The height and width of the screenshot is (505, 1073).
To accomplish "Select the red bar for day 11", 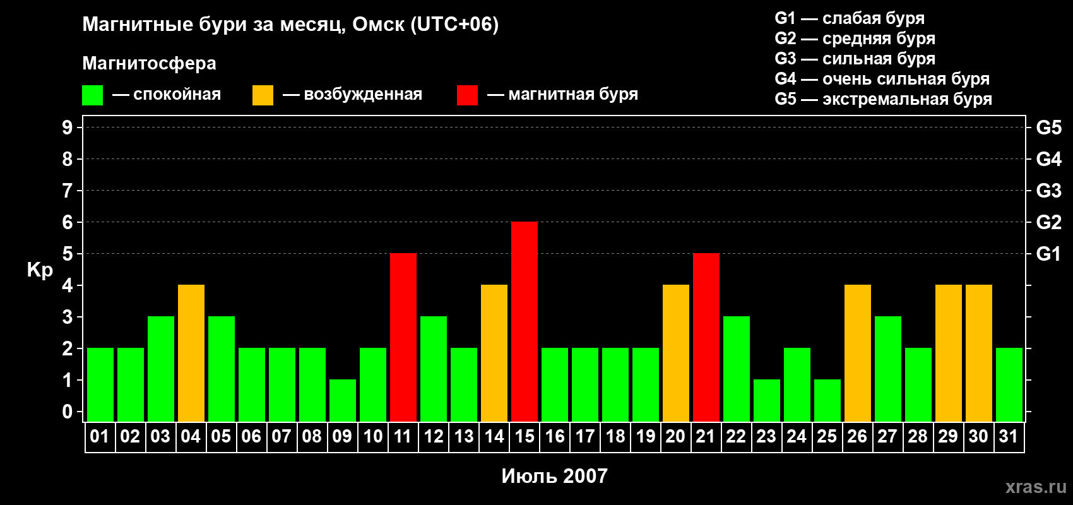I will pos(403,337).
